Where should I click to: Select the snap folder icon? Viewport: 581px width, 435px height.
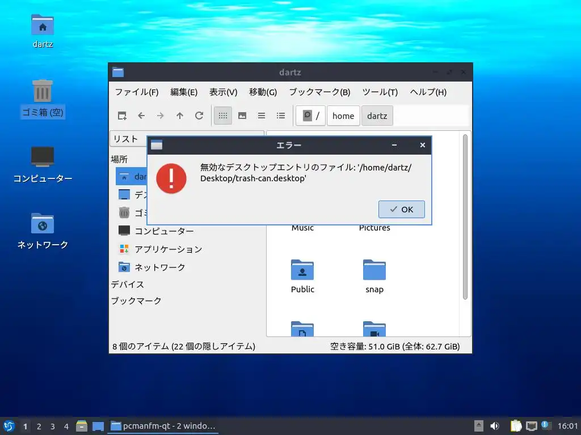(x=374, y=270)
